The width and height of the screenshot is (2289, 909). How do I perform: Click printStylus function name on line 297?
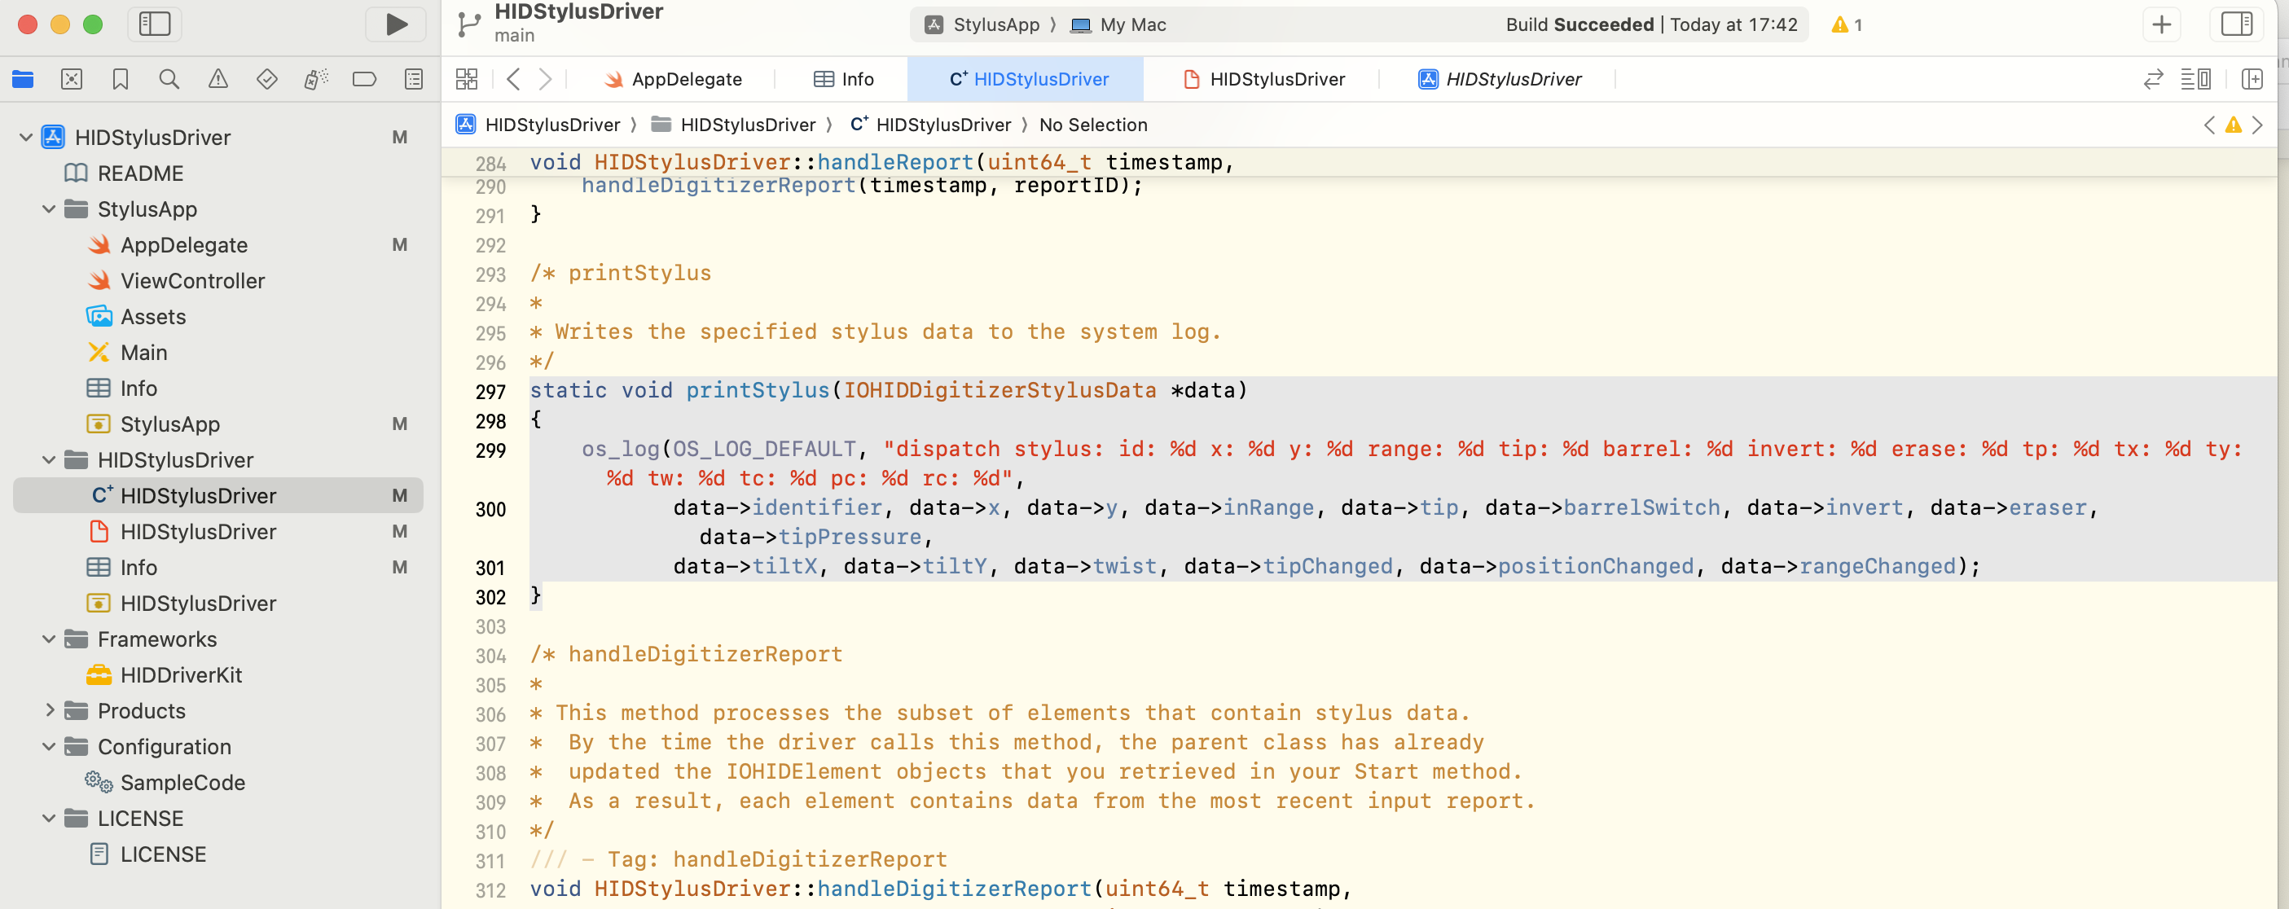[757, 391]
